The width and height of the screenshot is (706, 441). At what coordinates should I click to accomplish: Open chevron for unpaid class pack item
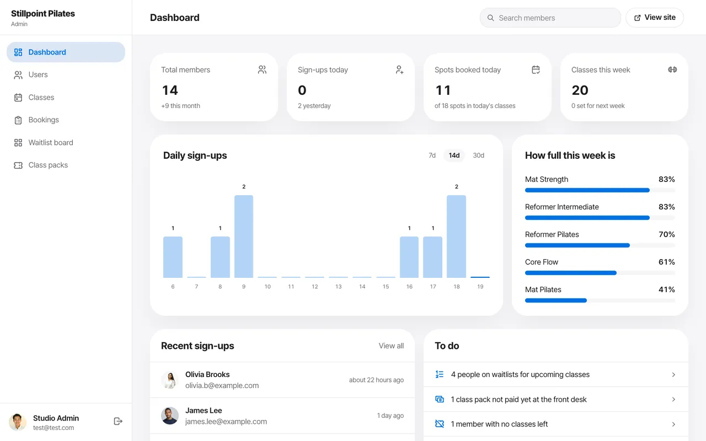673,399
